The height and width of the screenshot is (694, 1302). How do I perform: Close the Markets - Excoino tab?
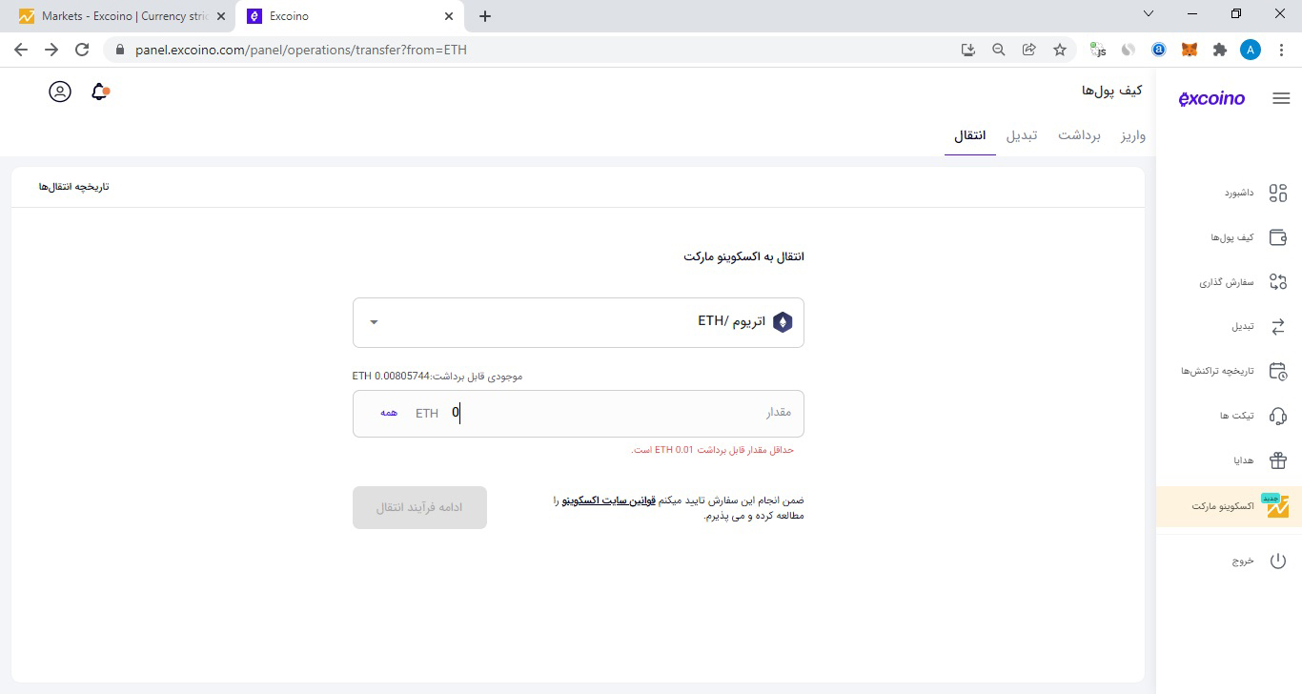(221, 16)
